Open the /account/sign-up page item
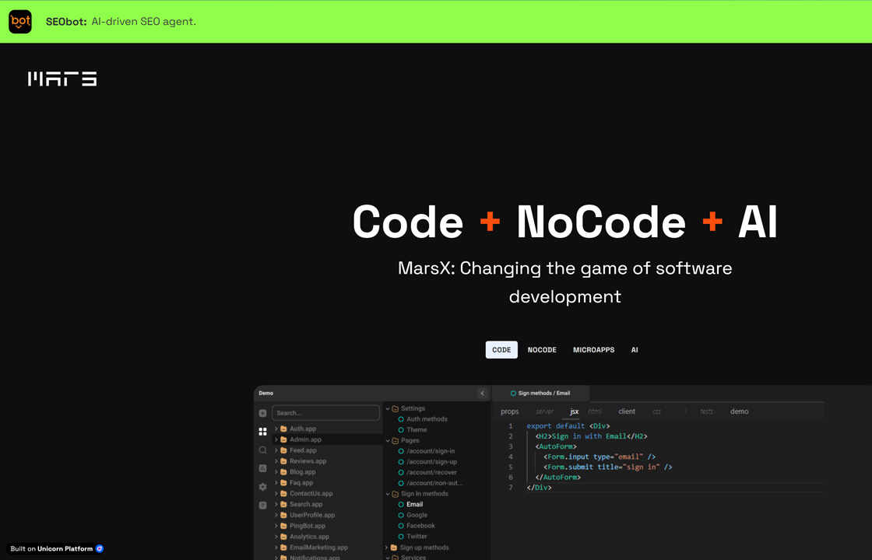 [431, 462]
